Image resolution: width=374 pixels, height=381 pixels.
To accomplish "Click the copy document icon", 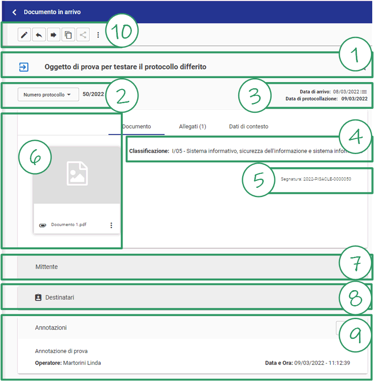I will (x=68, y=35).
